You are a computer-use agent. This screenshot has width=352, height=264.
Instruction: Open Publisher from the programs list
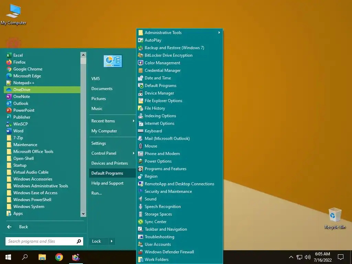(x=42, y=117)
